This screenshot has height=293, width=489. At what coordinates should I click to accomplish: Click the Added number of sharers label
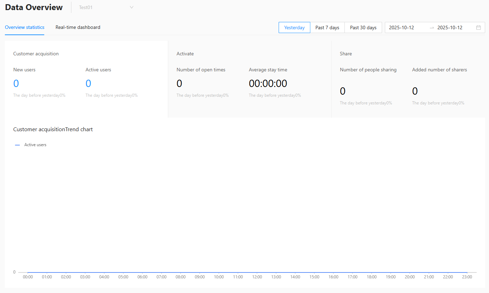pos(440,70)
